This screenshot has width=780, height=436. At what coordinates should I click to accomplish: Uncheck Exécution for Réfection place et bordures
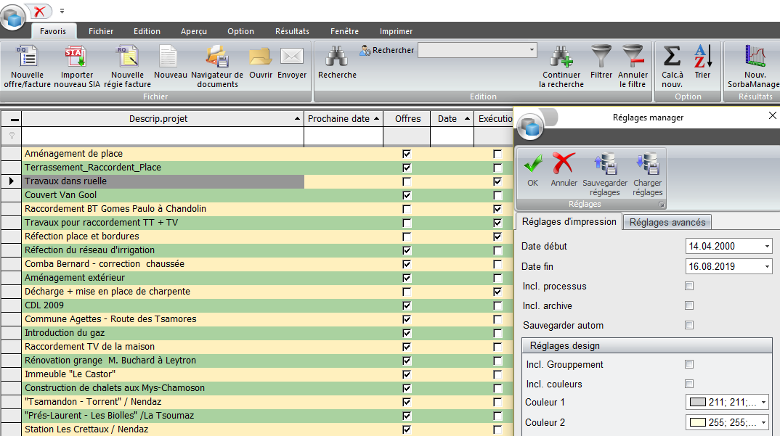pos(497,236)
